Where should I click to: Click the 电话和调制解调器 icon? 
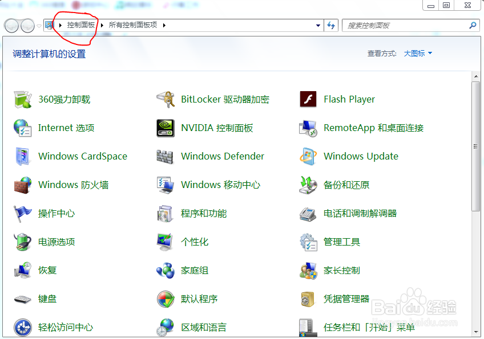pos(308,214)
